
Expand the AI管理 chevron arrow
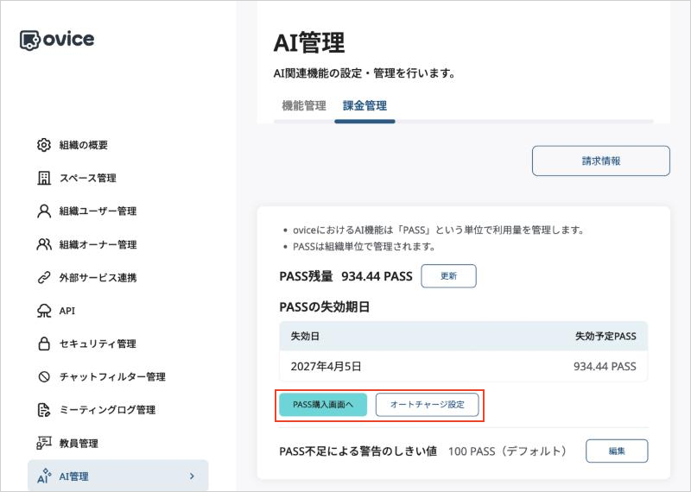click(x=192, y=476)
